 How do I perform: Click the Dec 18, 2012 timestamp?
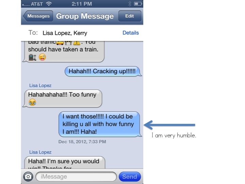[x=82, y=142]
